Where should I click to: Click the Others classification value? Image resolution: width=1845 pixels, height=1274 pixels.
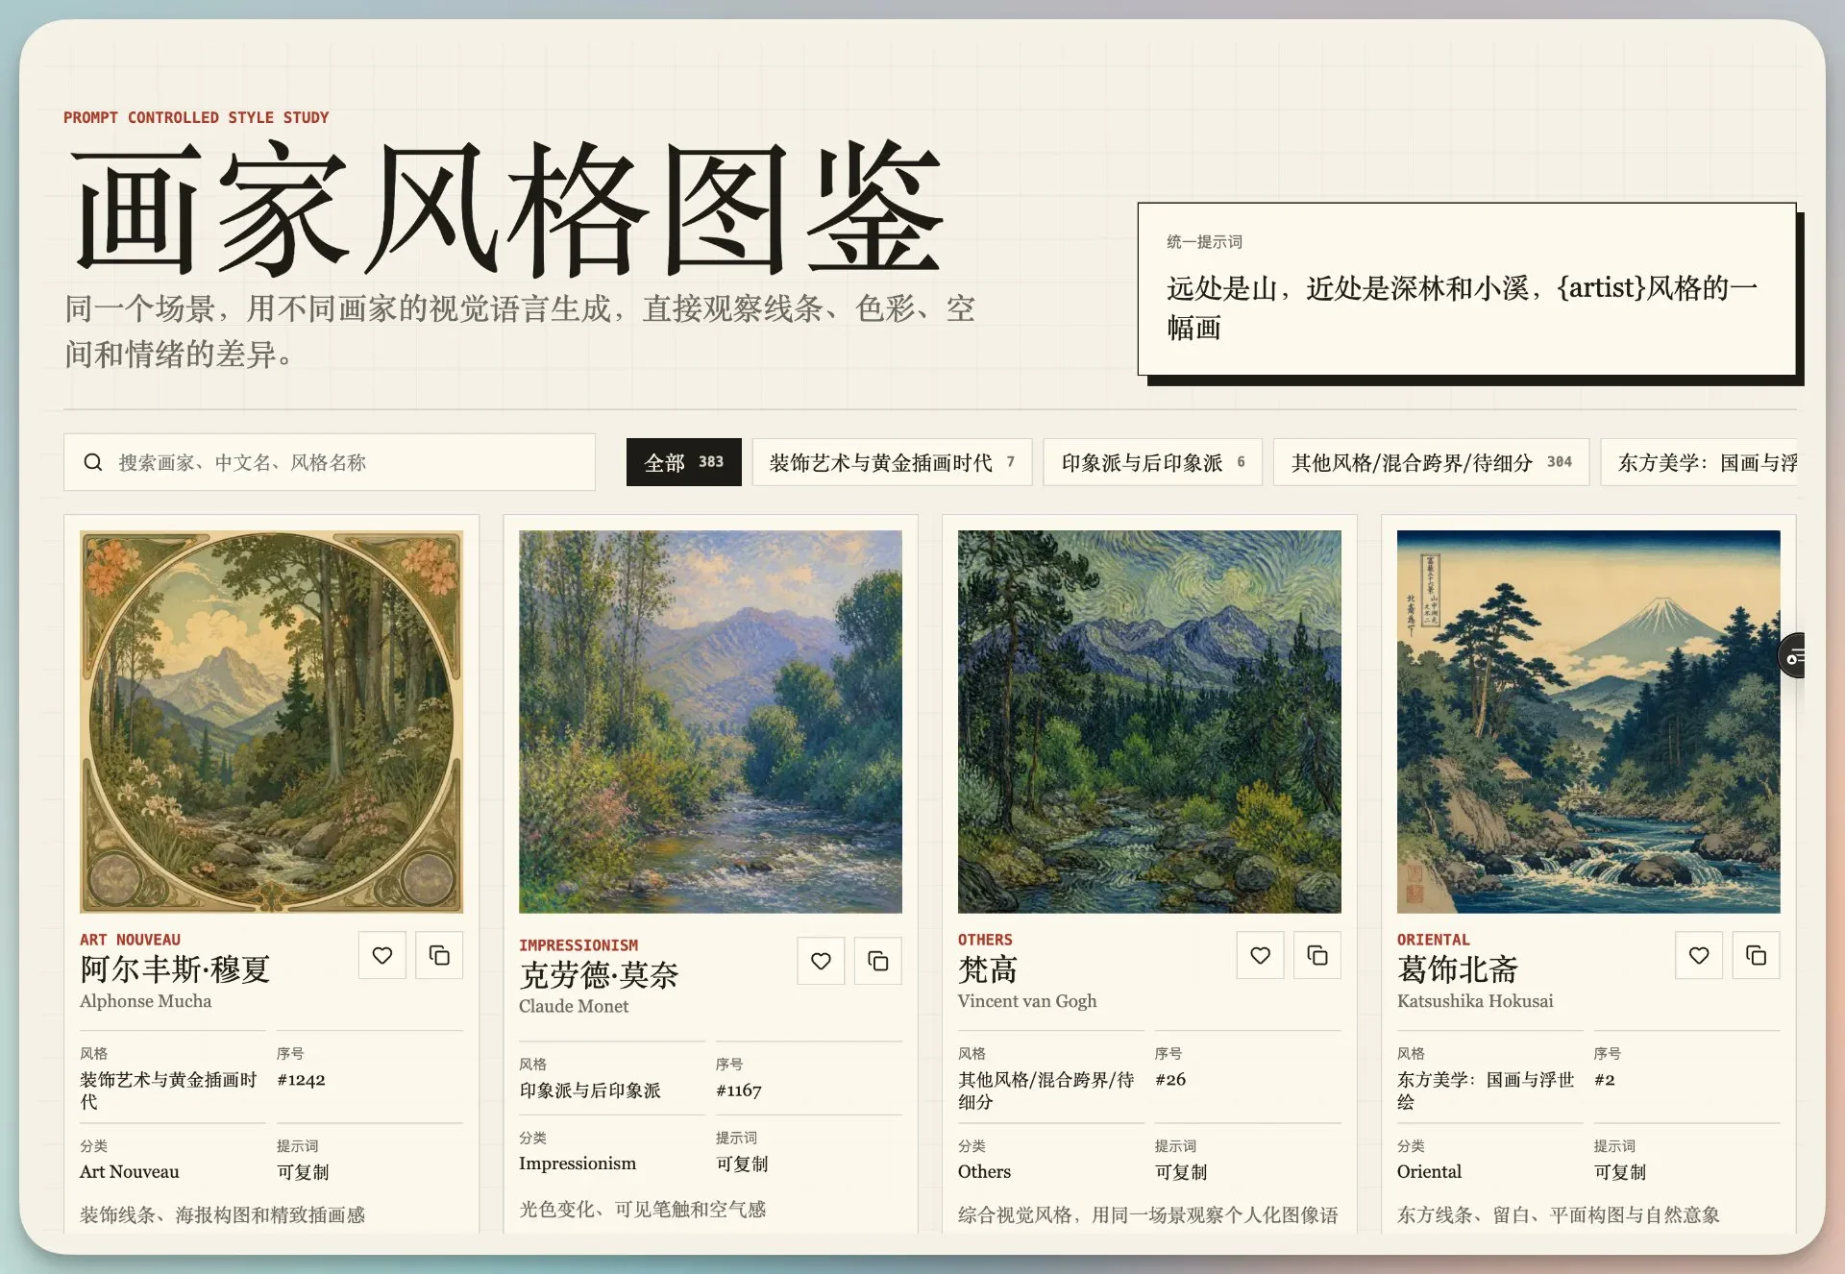point(984,1172)
